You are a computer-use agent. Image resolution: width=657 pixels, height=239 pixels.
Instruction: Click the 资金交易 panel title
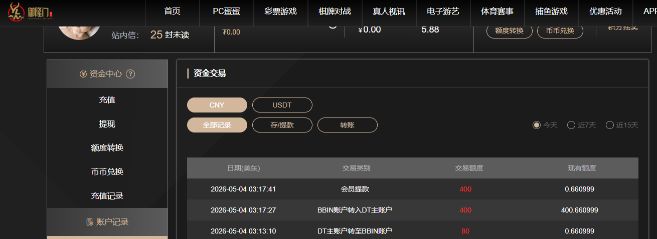[x=210, y=73]
